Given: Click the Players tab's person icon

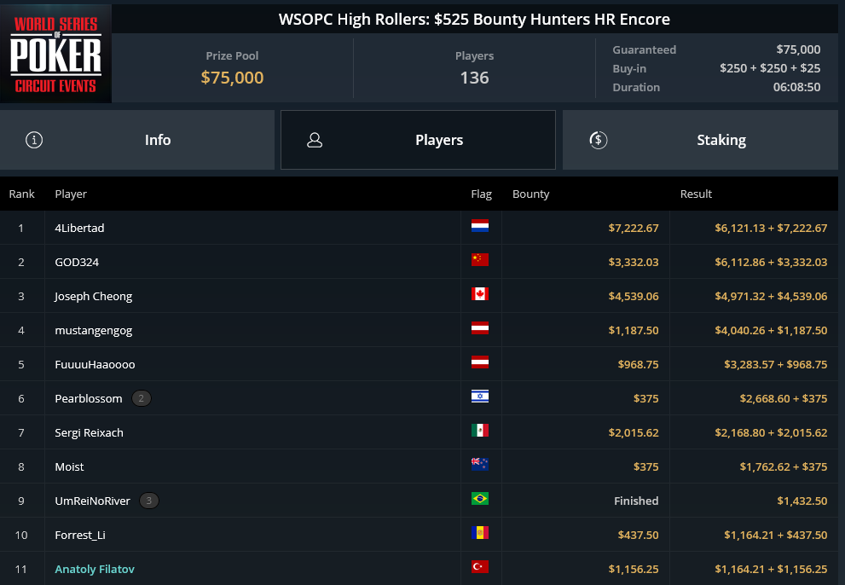Looking at the screenshot, I should tap(315, 140).
